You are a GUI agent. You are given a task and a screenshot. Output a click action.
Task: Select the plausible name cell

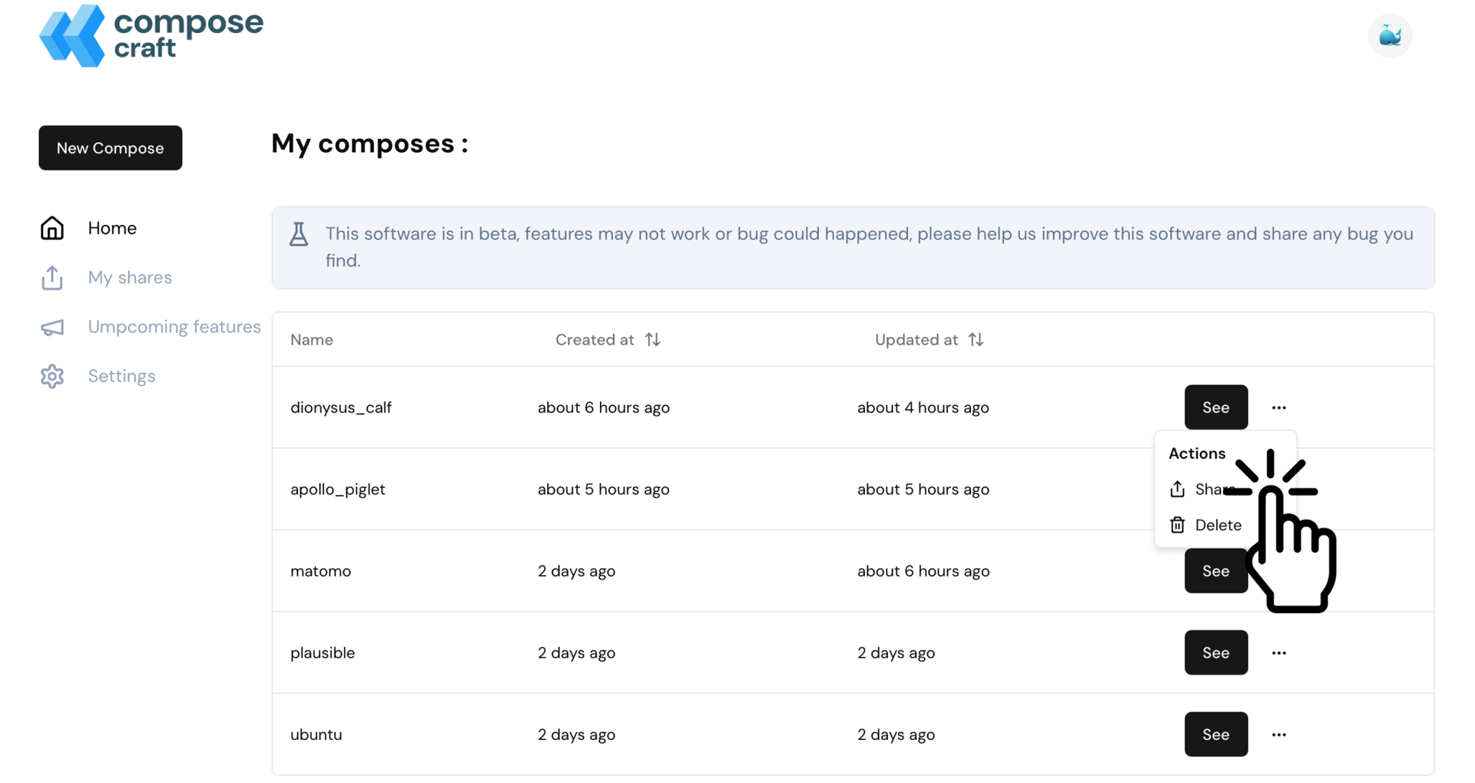(323, 653)
